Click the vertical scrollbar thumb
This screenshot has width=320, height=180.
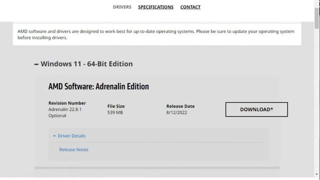tap(317, 18)
